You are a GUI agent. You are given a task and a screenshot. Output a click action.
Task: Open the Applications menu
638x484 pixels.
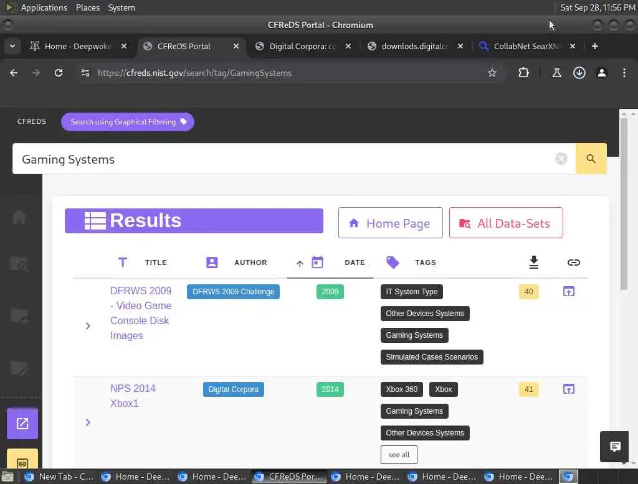pyautogui.click(x=44, y=7)
